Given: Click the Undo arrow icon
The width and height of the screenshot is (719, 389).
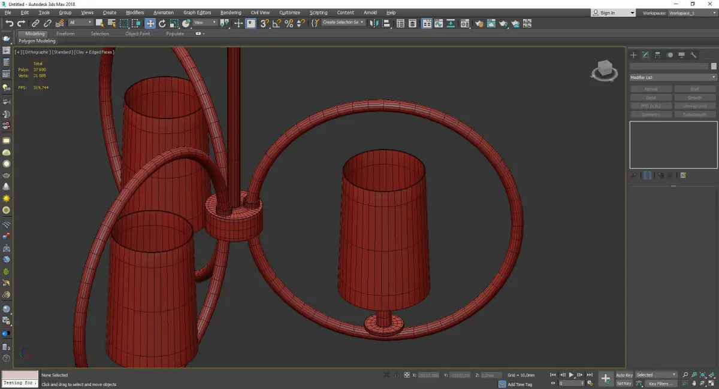Looking at the screenshot, I should point(9,23).
